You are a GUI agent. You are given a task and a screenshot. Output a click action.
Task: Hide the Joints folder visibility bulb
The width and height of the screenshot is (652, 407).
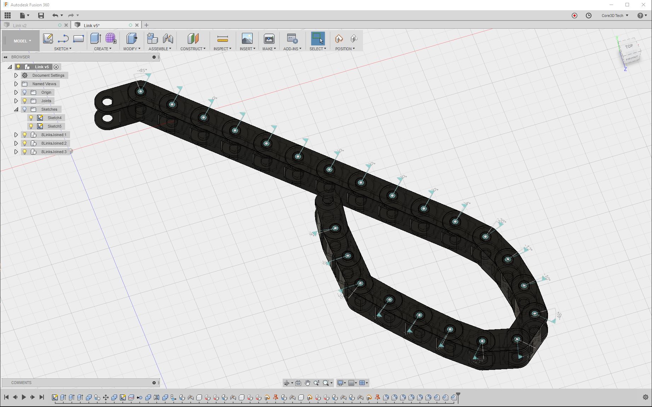click(24, 101)
